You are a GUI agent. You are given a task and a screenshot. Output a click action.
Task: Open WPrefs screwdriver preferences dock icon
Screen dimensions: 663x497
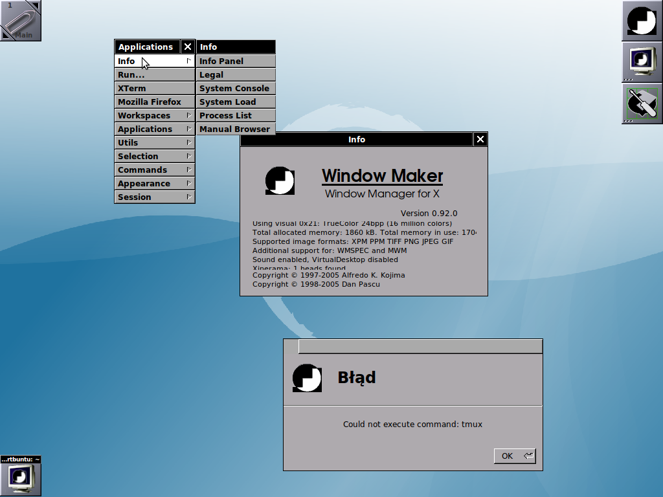pos(642,103)
